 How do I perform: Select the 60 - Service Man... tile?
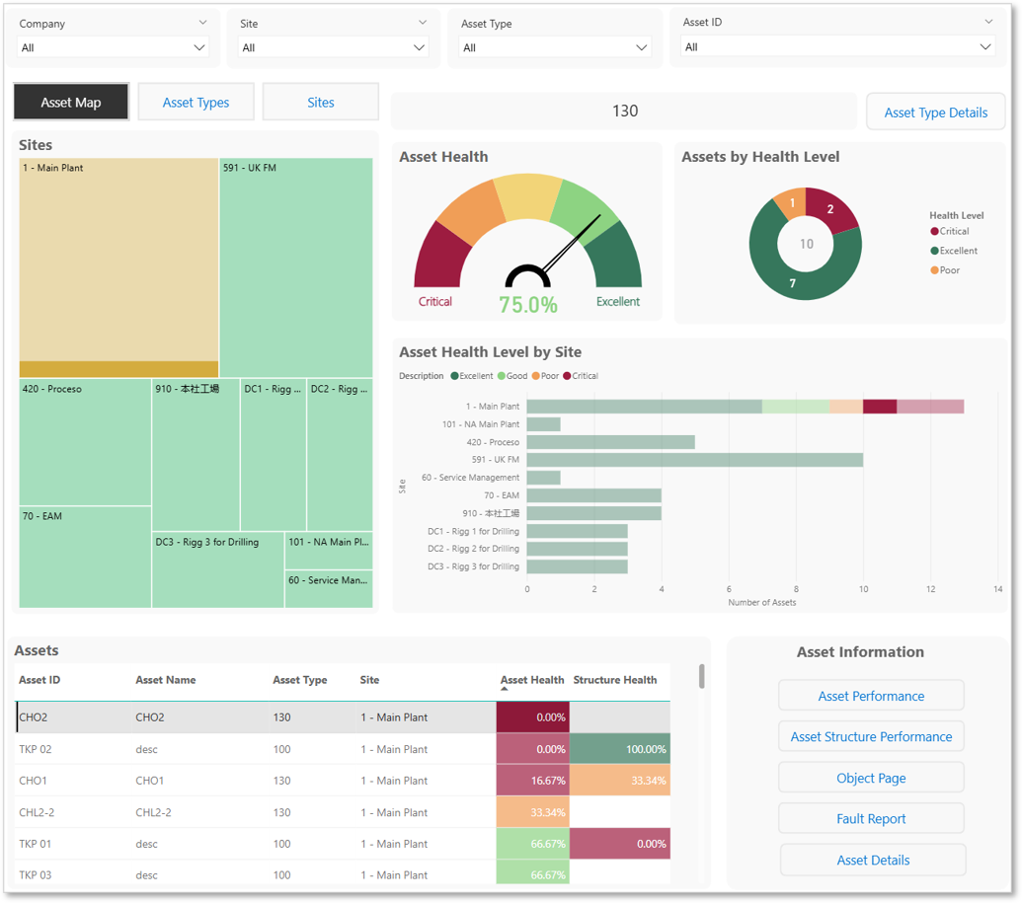point(329,589)
